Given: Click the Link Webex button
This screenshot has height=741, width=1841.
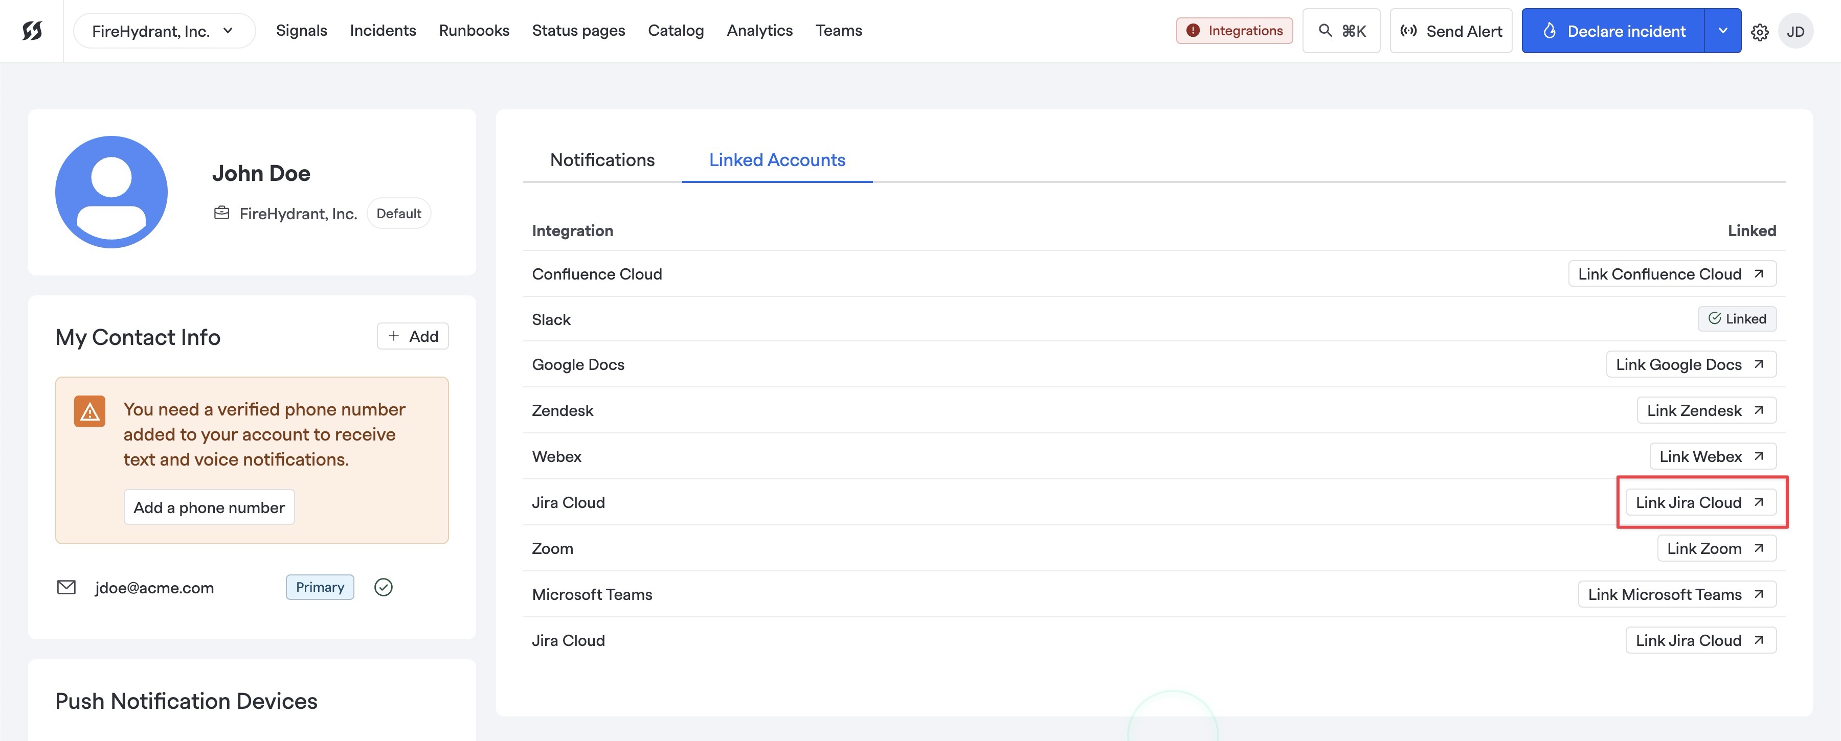Looking at the screenshot, I should tap(1713, 455).
